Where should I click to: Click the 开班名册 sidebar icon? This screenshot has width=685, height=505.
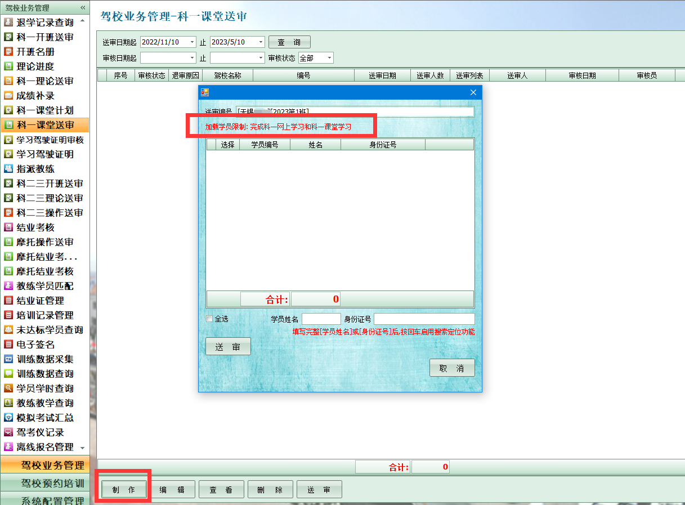pyautogui.click(x=8, y=52)
